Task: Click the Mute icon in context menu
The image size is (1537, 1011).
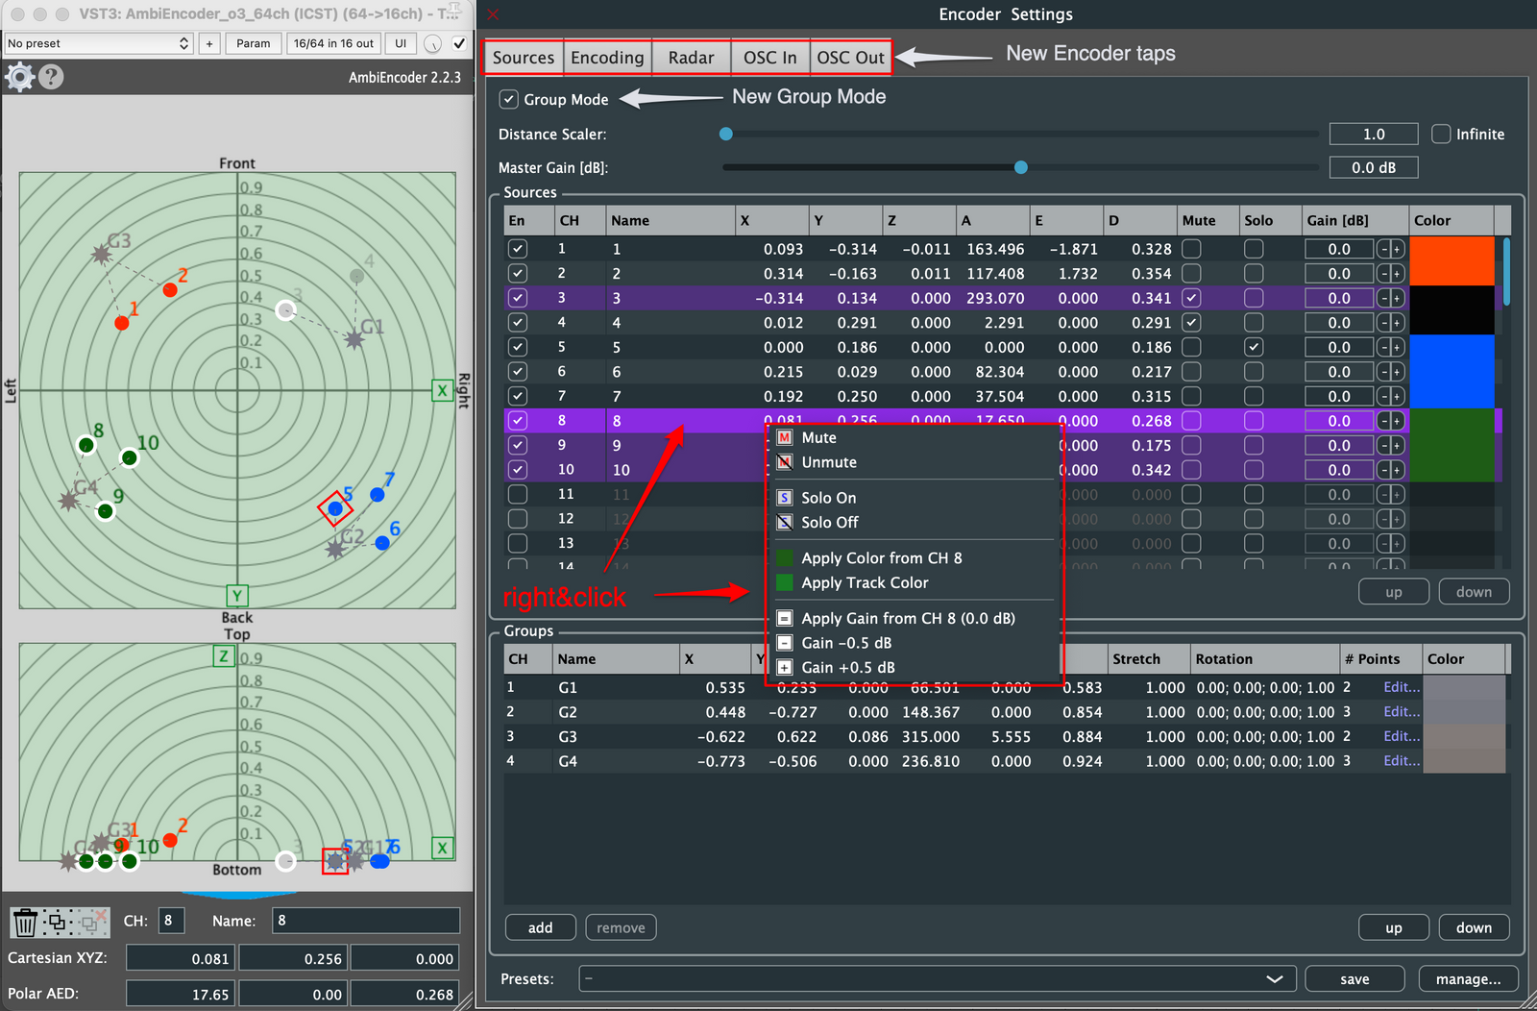Action: (x=785, y=438)
